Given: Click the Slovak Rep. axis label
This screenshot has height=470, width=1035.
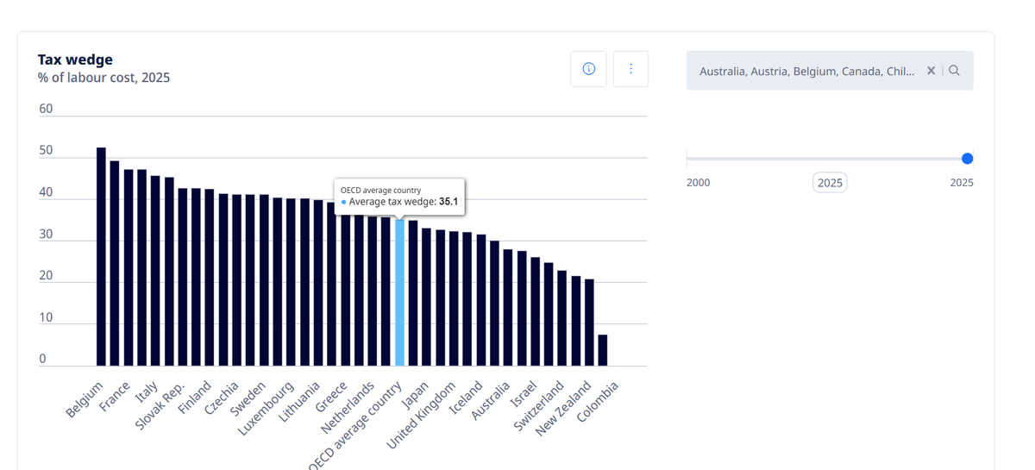Looking at the screenshot, I should tap(160, 404).
